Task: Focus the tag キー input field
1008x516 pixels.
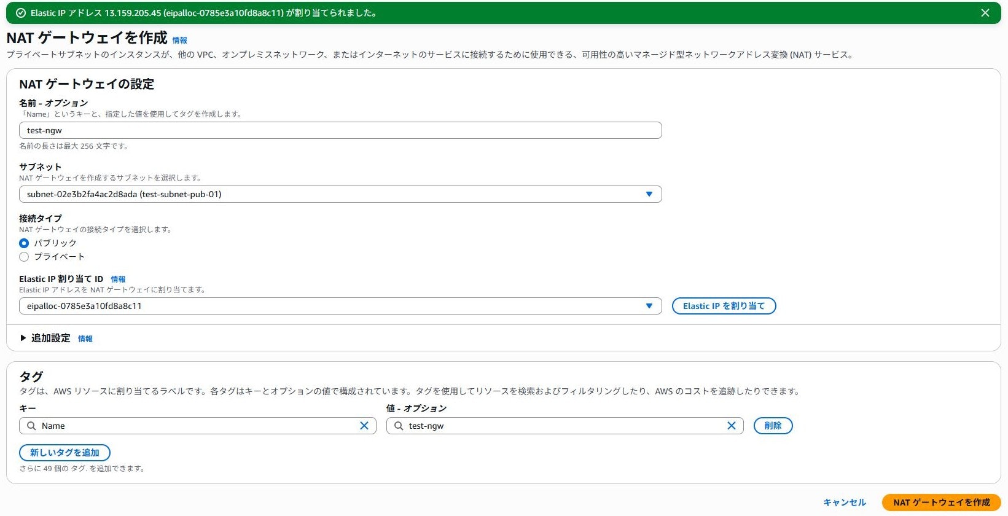Action: tap(198, 426)
